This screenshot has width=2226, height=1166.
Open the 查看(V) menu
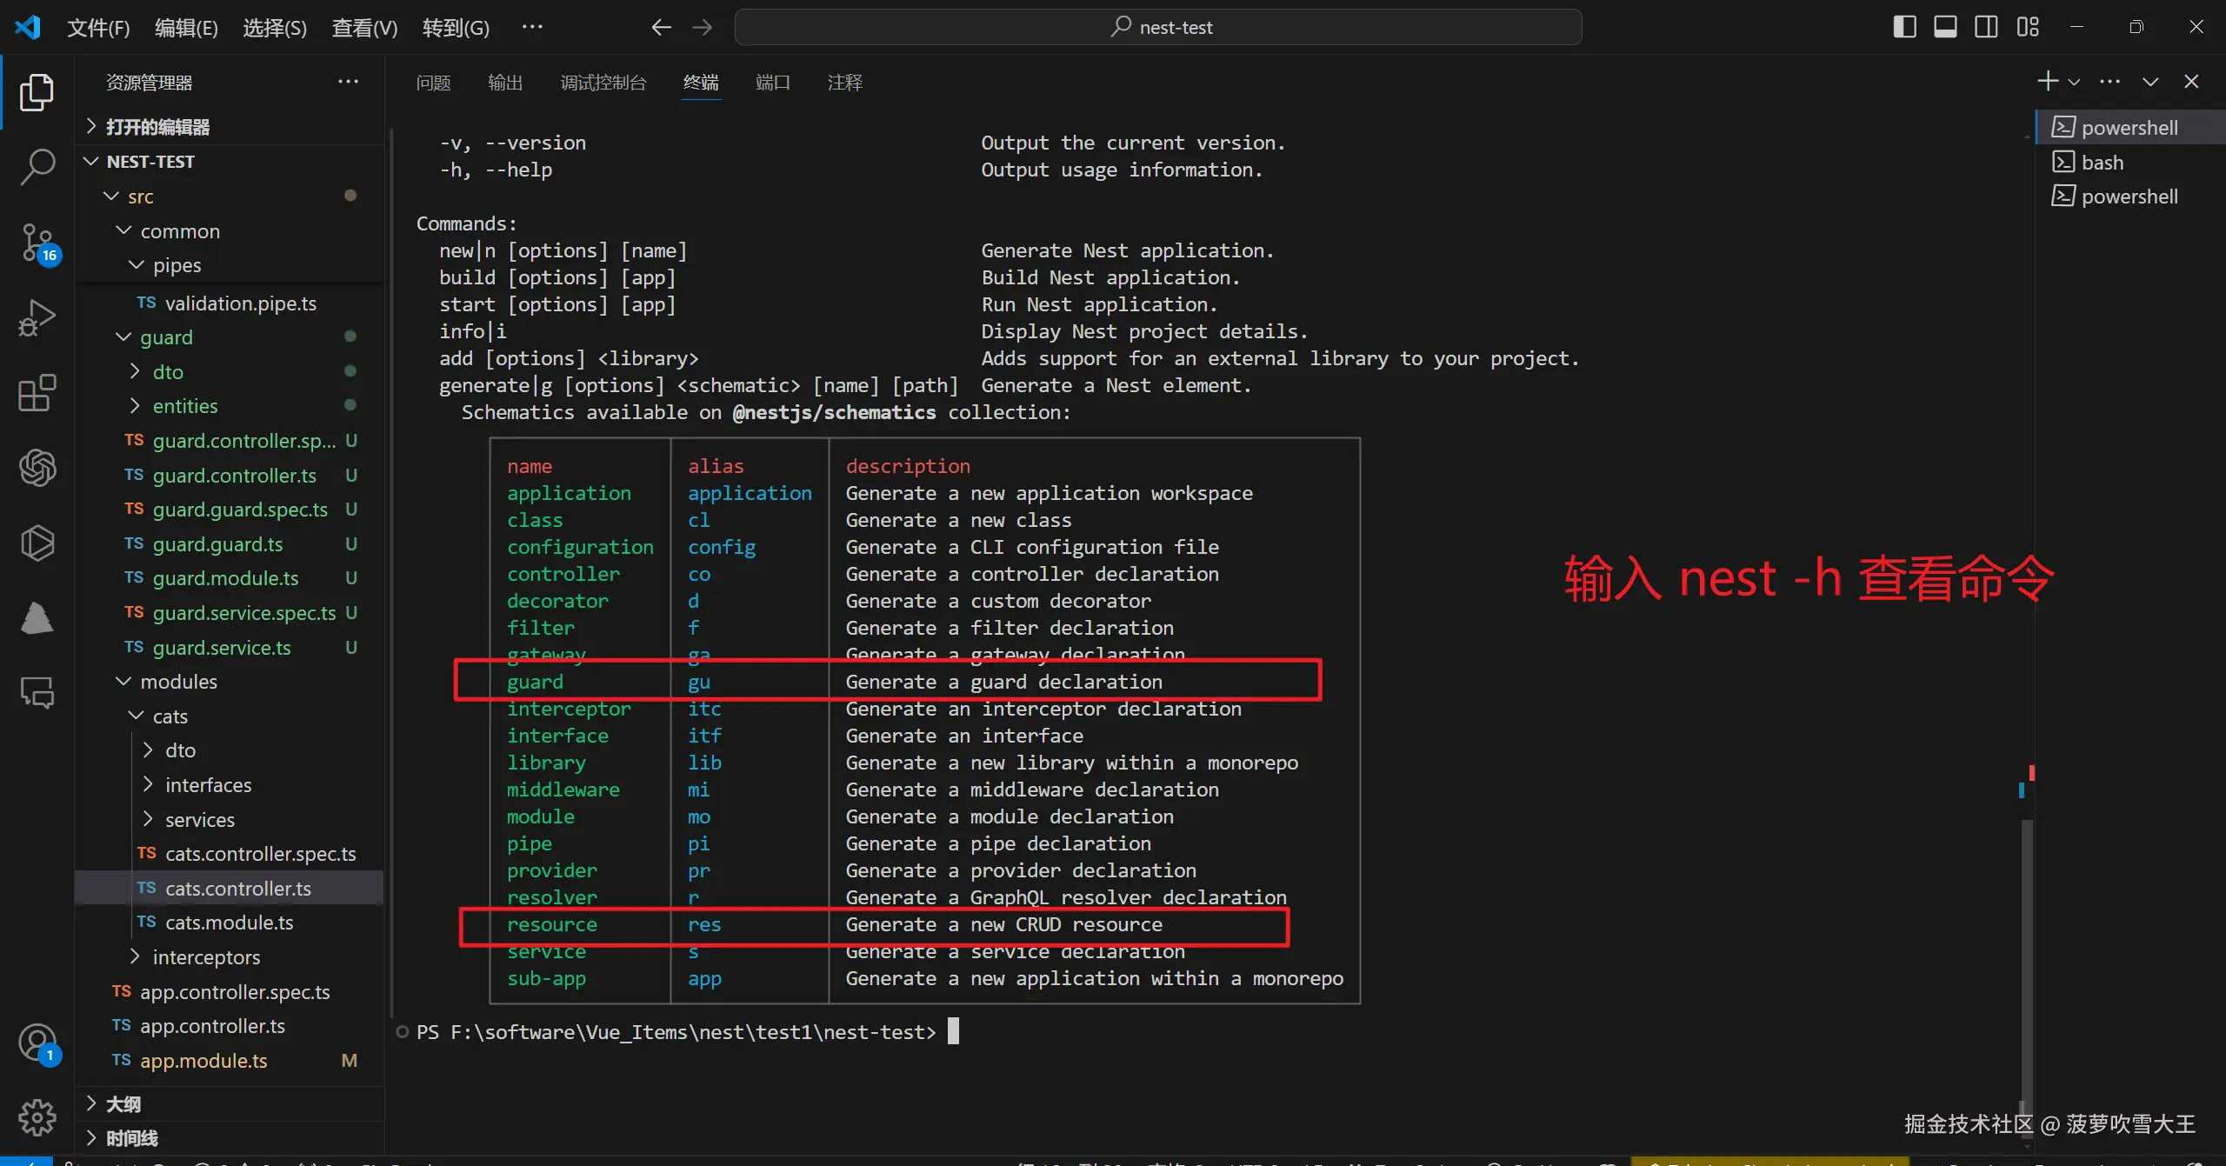coord(364,28)
